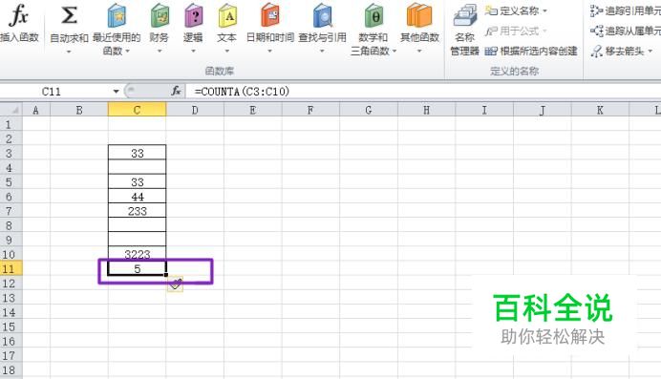Select cell C10 containing 3223
This screenshot has height=379, width=661.
point(137,254)
